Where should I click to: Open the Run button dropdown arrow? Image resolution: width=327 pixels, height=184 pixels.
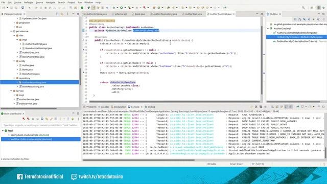coord(125,8)
